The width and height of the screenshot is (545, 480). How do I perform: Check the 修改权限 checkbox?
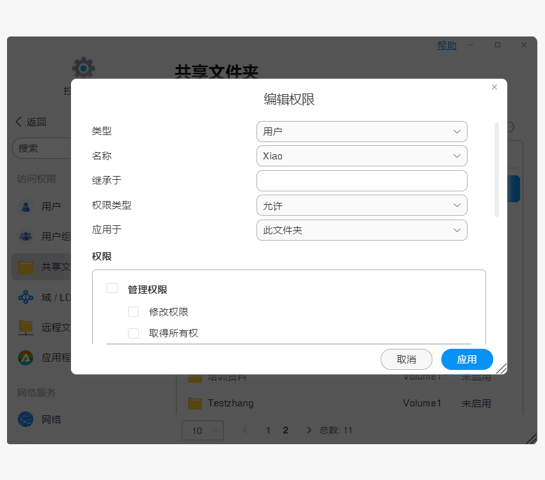pyautogui.click(x=134, y=312)
